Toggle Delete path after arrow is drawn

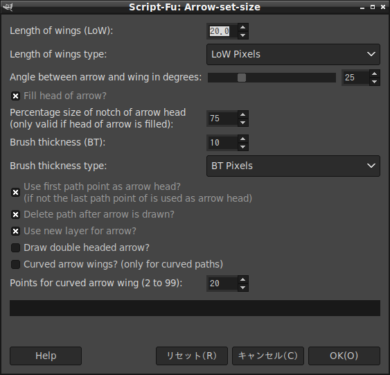coord(15,214)
